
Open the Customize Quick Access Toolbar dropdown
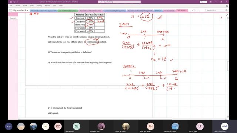18,2
